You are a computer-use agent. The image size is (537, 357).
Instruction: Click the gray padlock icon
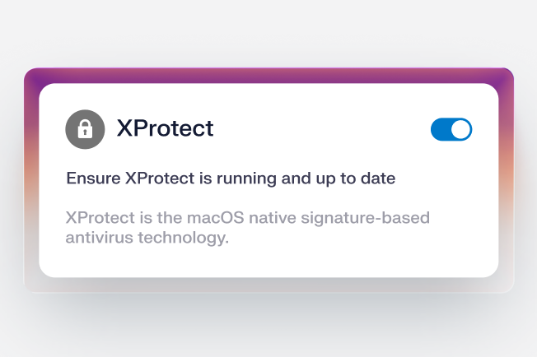[85, 129]
